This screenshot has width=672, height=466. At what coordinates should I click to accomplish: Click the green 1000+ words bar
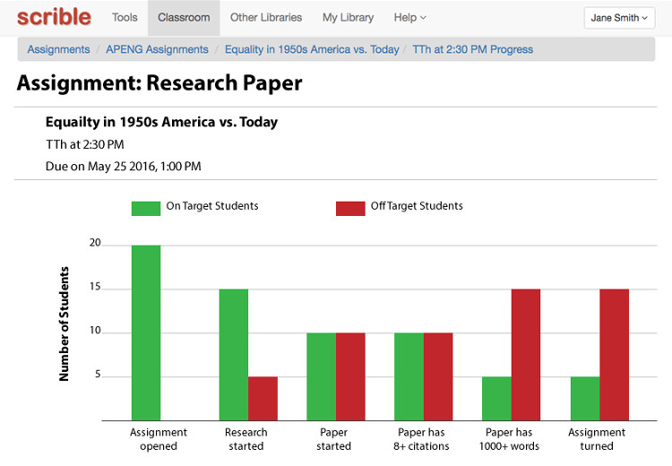(496, 399)
